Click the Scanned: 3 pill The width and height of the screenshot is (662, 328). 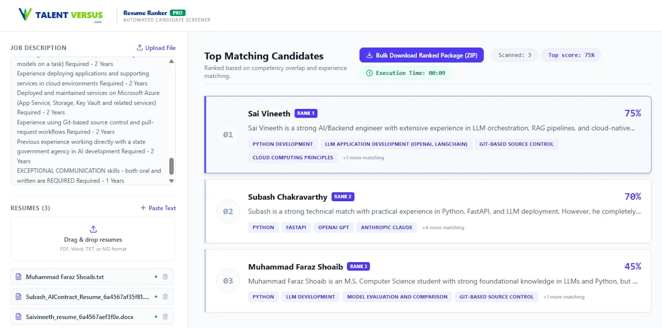(515, 55)
